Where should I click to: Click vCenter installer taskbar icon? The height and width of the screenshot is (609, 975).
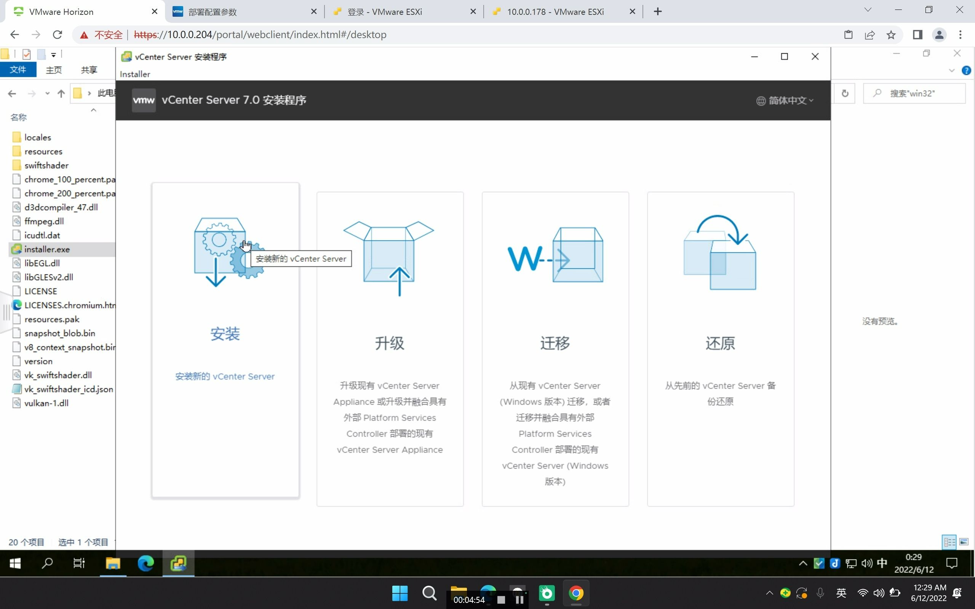pyautogui.click(x=179, y=563)
